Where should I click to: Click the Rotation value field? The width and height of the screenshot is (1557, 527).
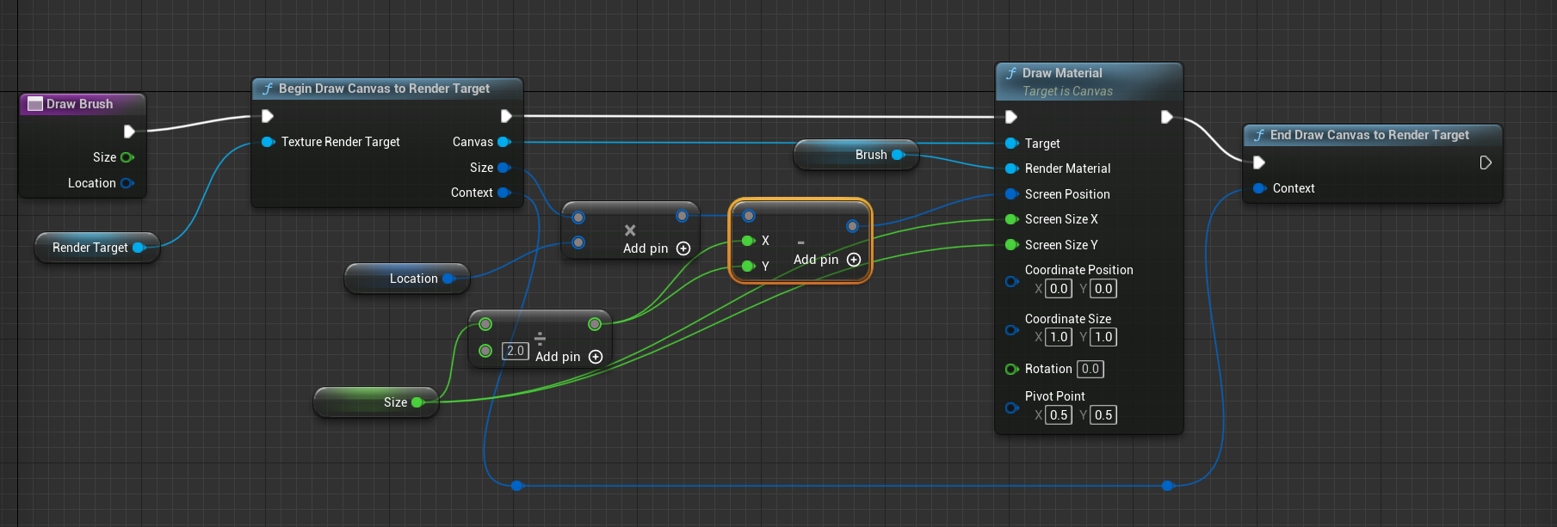pyautogui.click(x=1091, y=369)
